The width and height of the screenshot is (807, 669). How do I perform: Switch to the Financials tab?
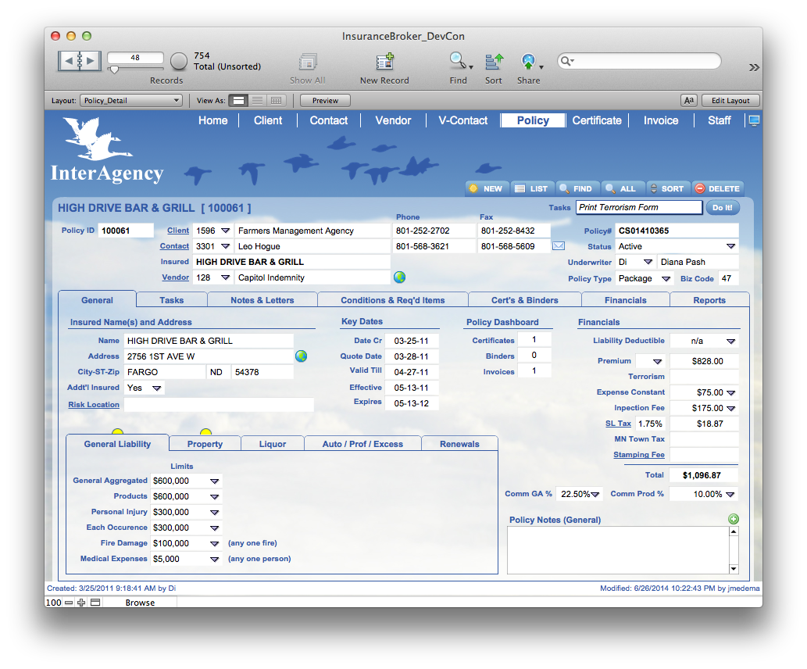[x=625, y=300]
